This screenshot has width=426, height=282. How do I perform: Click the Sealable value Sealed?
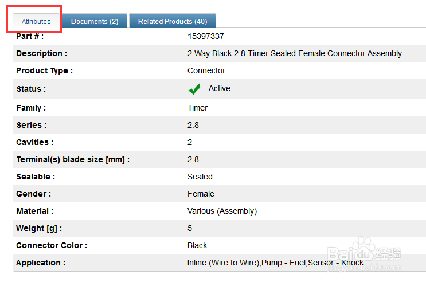200,177
